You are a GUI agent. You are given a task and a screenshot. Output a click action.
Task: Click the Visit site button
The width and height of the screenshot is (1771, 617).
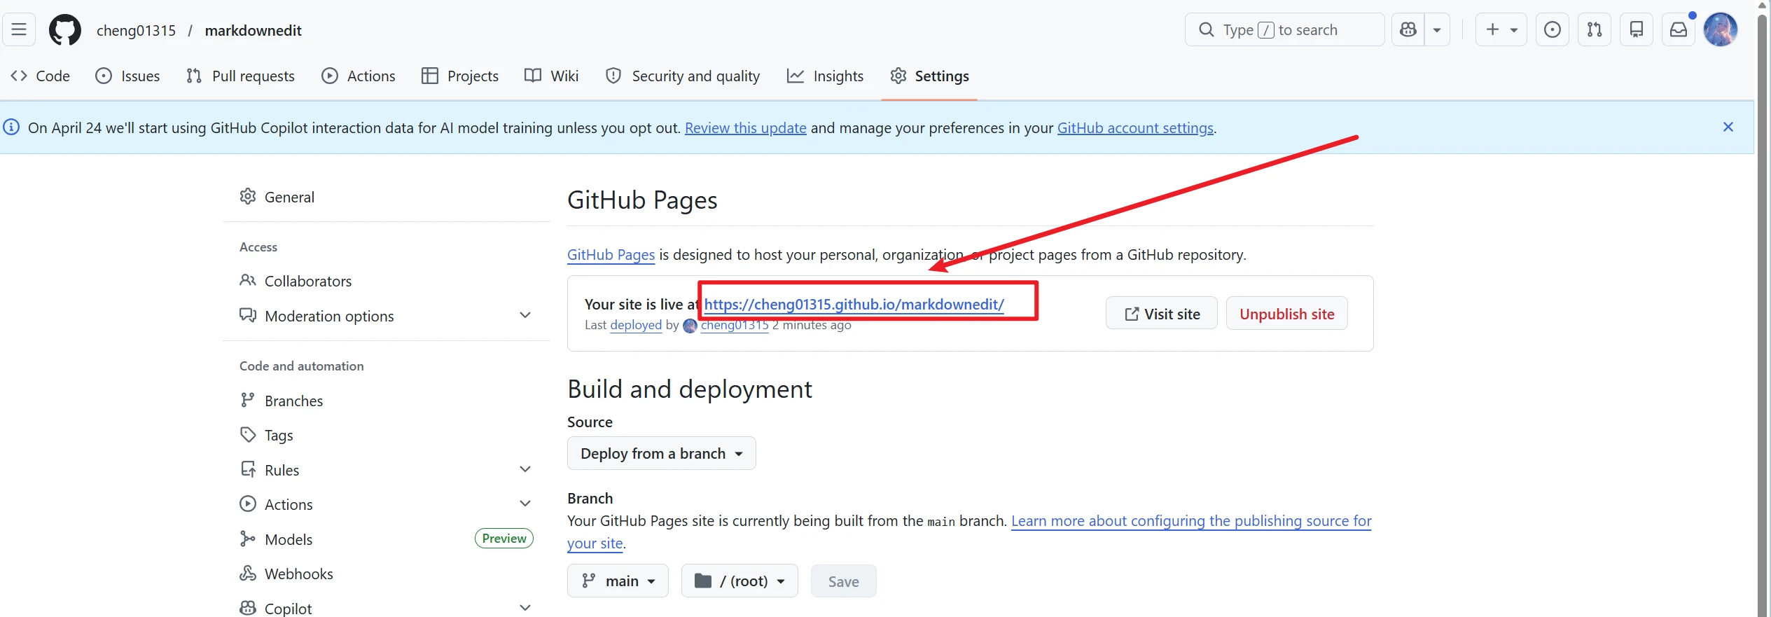click(x=1161, y=314)
